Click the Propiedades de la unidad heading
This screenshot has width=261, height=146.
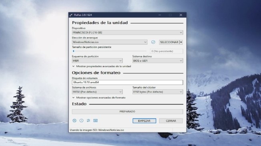point(100,23)
